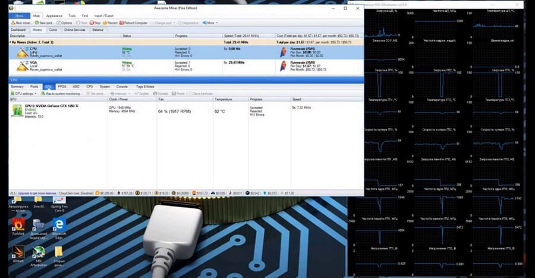The width and height of the screenshot is (535, 278).
Task: Click the Reset GPU toolbar item
Action: pyautogui.click(x=178, y=93)
